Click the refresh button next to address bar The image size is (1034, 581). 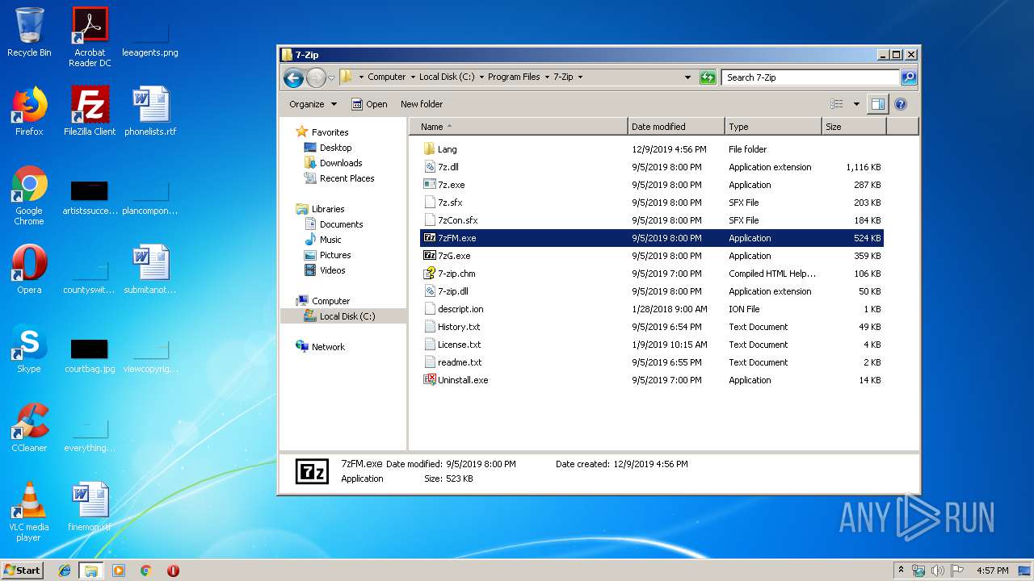point(708,77)
